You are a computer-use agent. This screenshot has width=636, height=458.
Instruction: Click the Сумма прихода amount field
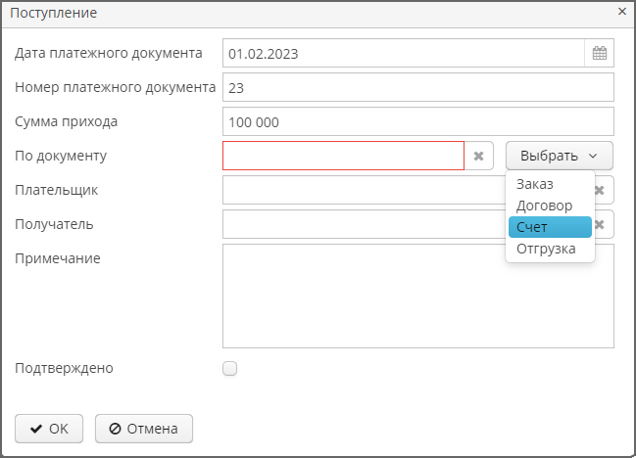pyautogui.click(x=418, y=121)
